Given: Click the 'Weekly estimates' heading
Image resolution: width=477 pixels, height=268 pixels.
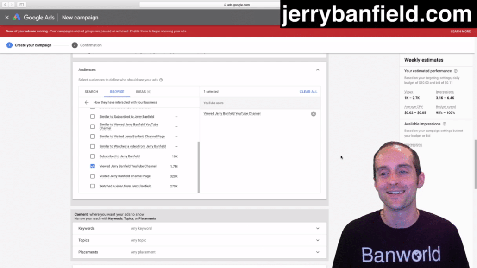Looking at the screenshot, I should [x=423, y=60].
